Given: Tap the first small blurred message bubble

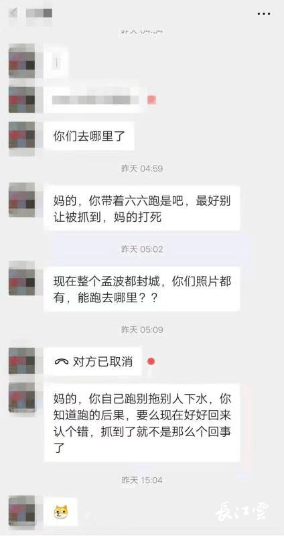Looking at the screenshot, I should (x=56, y=63).
